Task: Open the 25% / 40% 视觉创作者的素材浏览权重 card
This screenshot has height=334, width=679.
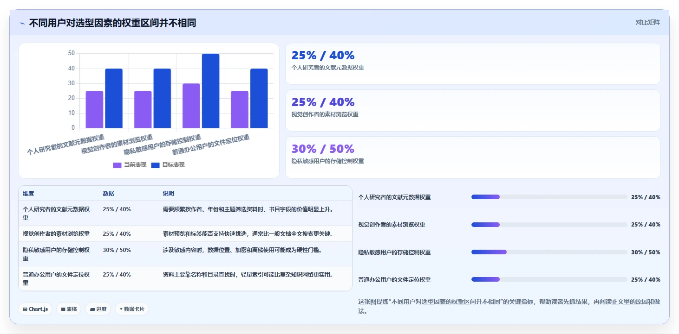Action: 473,111
